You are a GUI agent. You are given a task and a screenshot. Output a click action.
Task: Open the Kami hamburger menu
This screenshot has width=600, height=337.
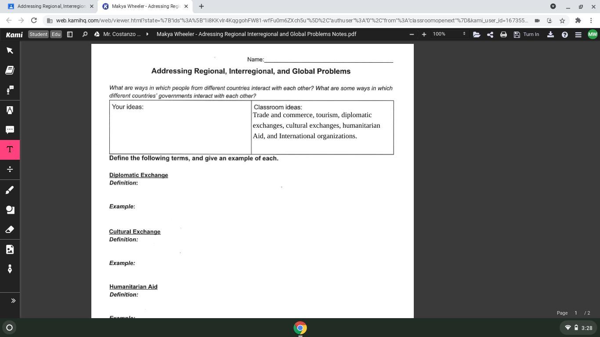578,34
